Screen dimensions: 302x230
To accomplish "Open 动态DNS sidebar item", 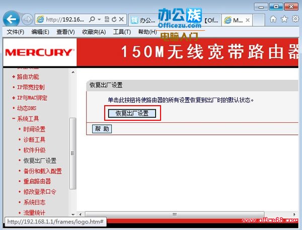I will [27, 108].
